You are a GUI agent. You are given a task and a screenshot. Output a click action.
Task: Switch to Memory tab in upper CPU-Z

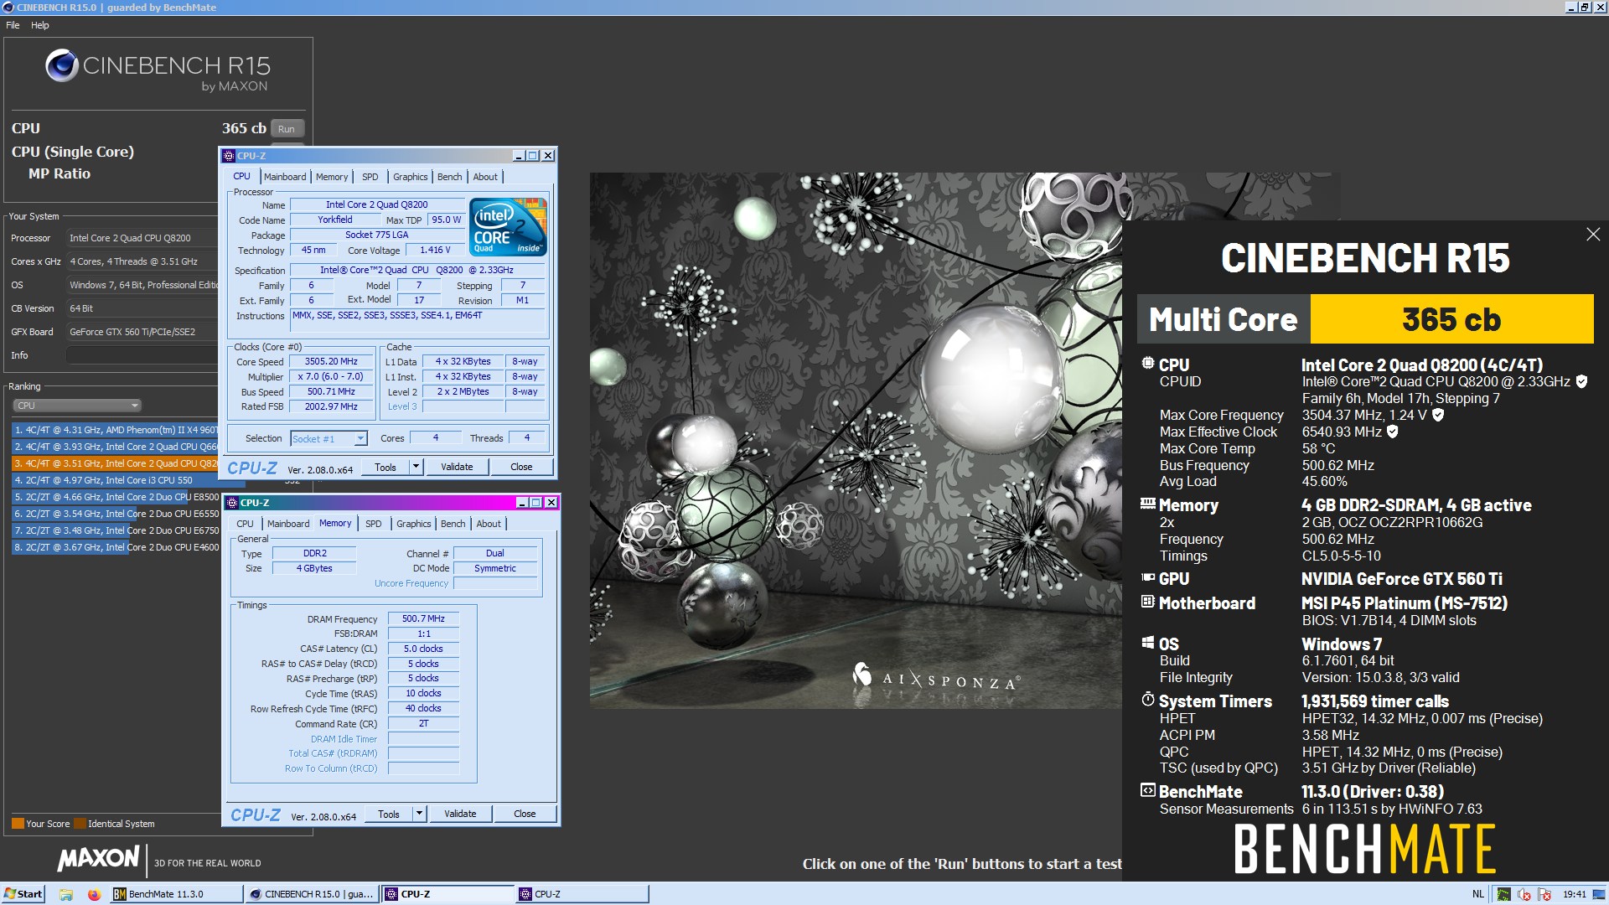click(332, 177)
